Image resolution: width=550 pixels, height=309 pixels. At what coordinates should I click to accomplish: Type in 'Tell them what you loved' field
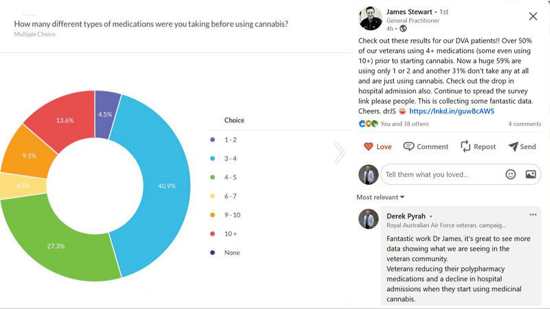tap(440, 174)
